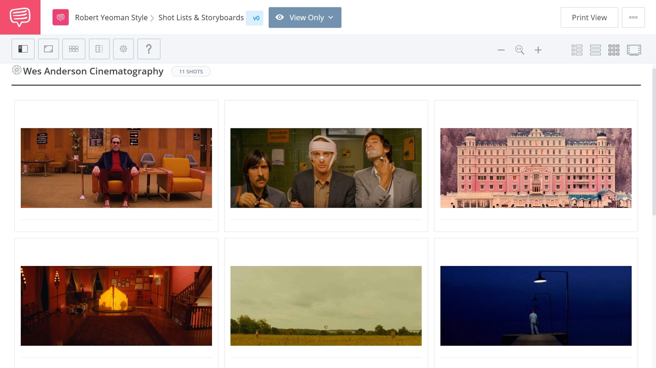The width and height of the screenshot is (656, 368).
Task: Reset zoom with the 1:1 magnifier
Action: pyautogui.click(x=520, y=50)
